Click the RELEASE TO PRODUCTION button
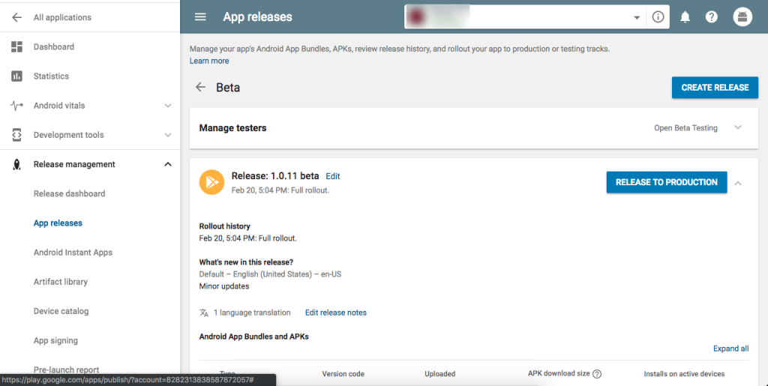This screenshot has height=386, width=768. click(x=666, y=182)
